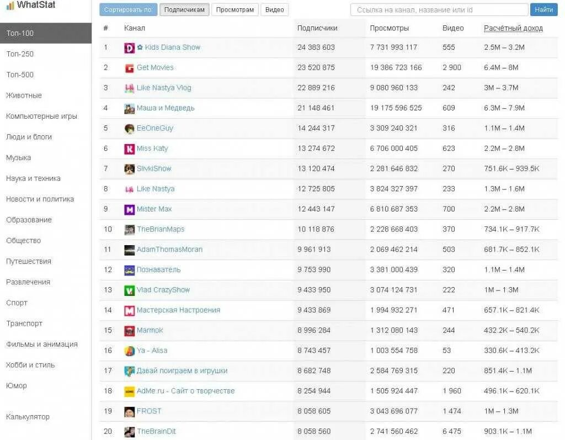Image resolution: width=565 pixels, height=440 pixels.
Task: Sort by Подписчикам toggle button
Action: click(x=184, y=10)
